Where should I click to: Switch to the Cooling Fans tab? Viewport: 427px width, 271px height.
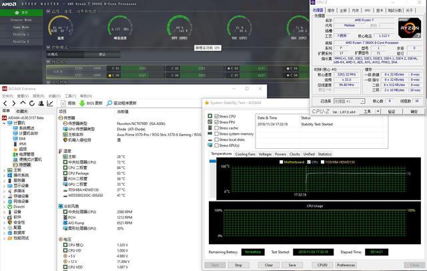(245, 154)
